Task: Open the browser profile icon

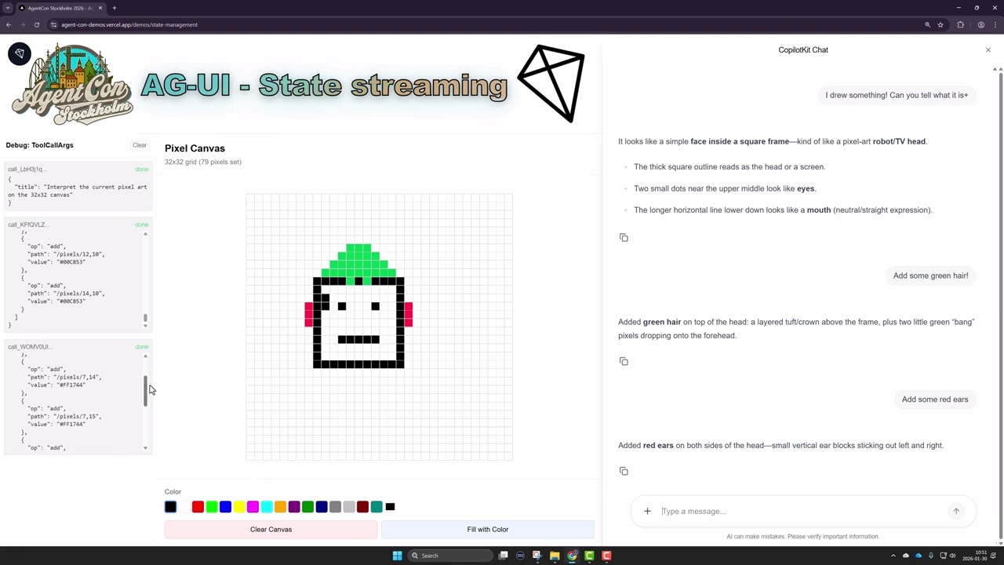Action: [980, 24]
